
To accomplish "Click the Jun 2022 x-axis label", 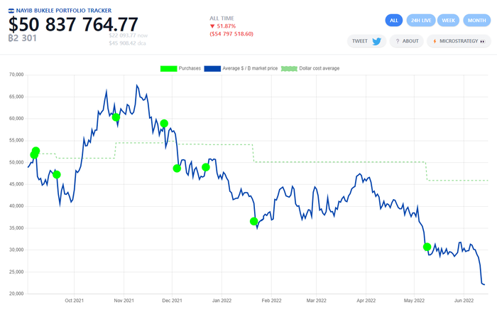I will click(464, 301).
